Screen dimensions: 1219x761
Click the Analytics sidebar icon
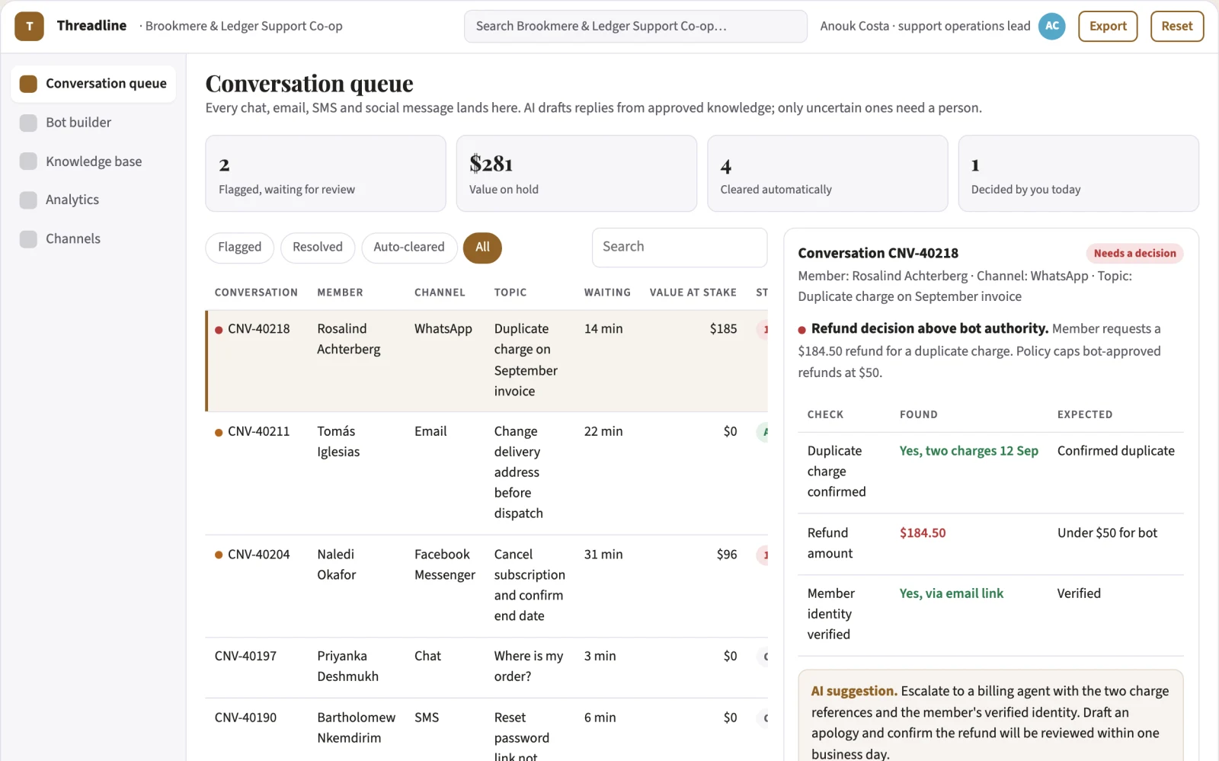[x=28, y=200]
